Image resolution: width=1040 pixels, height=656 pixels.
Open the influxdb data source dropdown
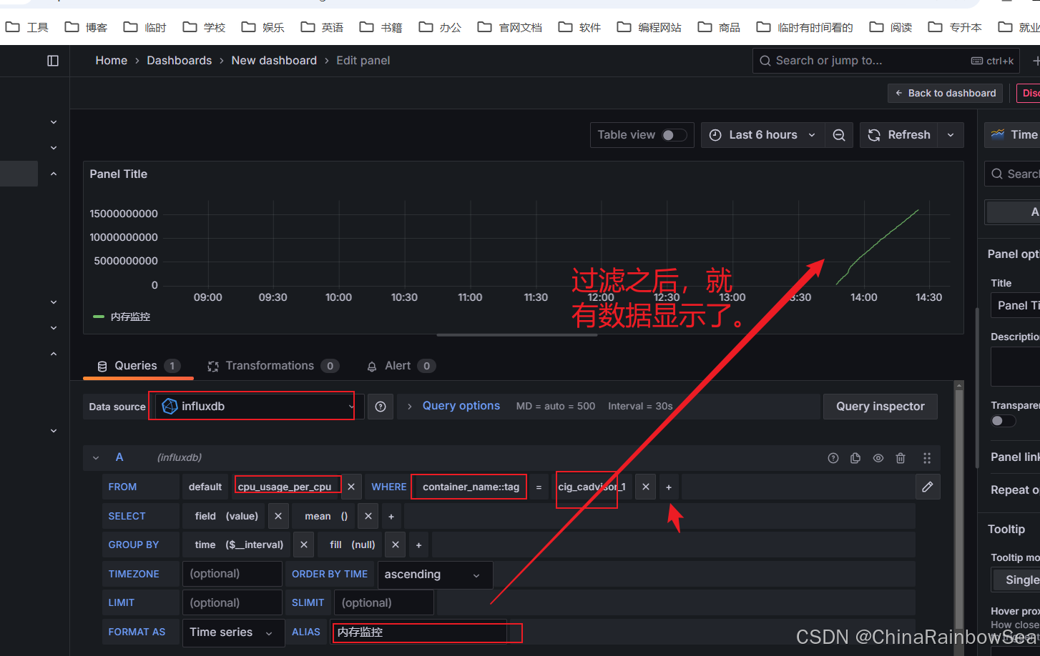click(257, 407)
